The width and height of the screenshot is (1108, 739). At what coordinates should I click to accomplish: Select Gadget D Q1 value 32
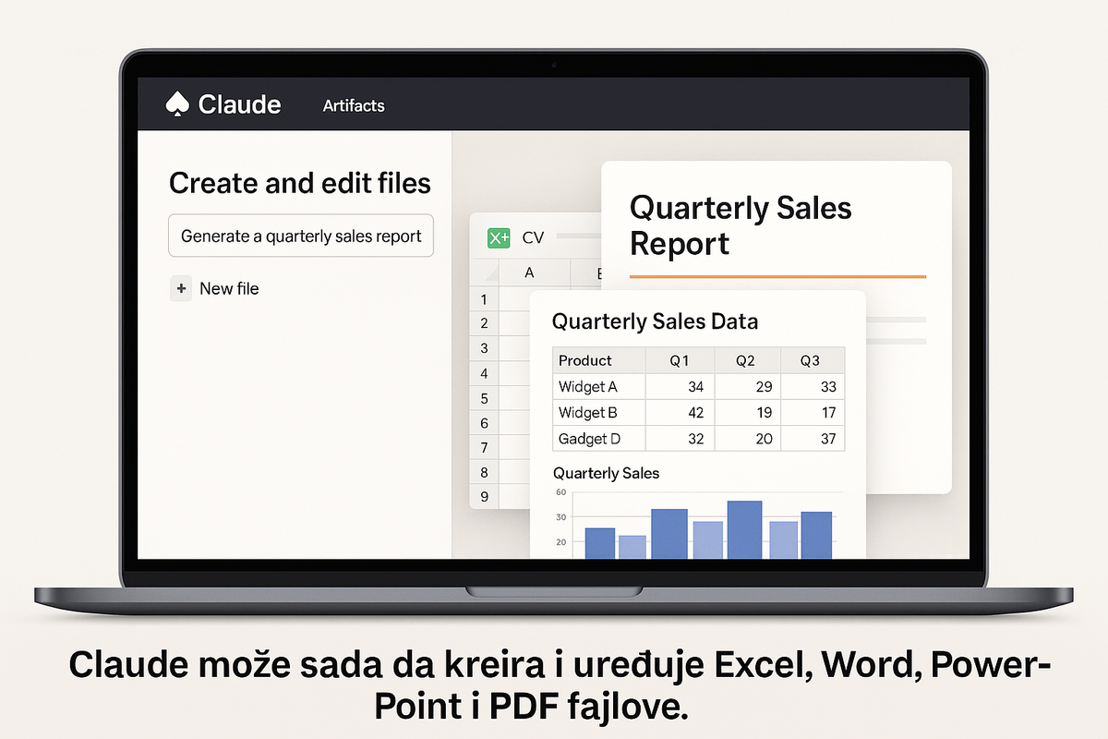click(x=680, y=438)
